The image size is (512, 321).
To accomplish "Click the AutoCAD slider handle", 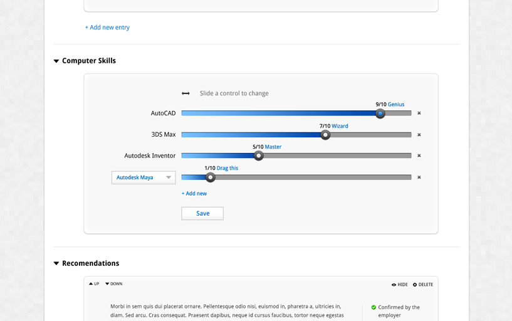I will [x=380, y=113].
